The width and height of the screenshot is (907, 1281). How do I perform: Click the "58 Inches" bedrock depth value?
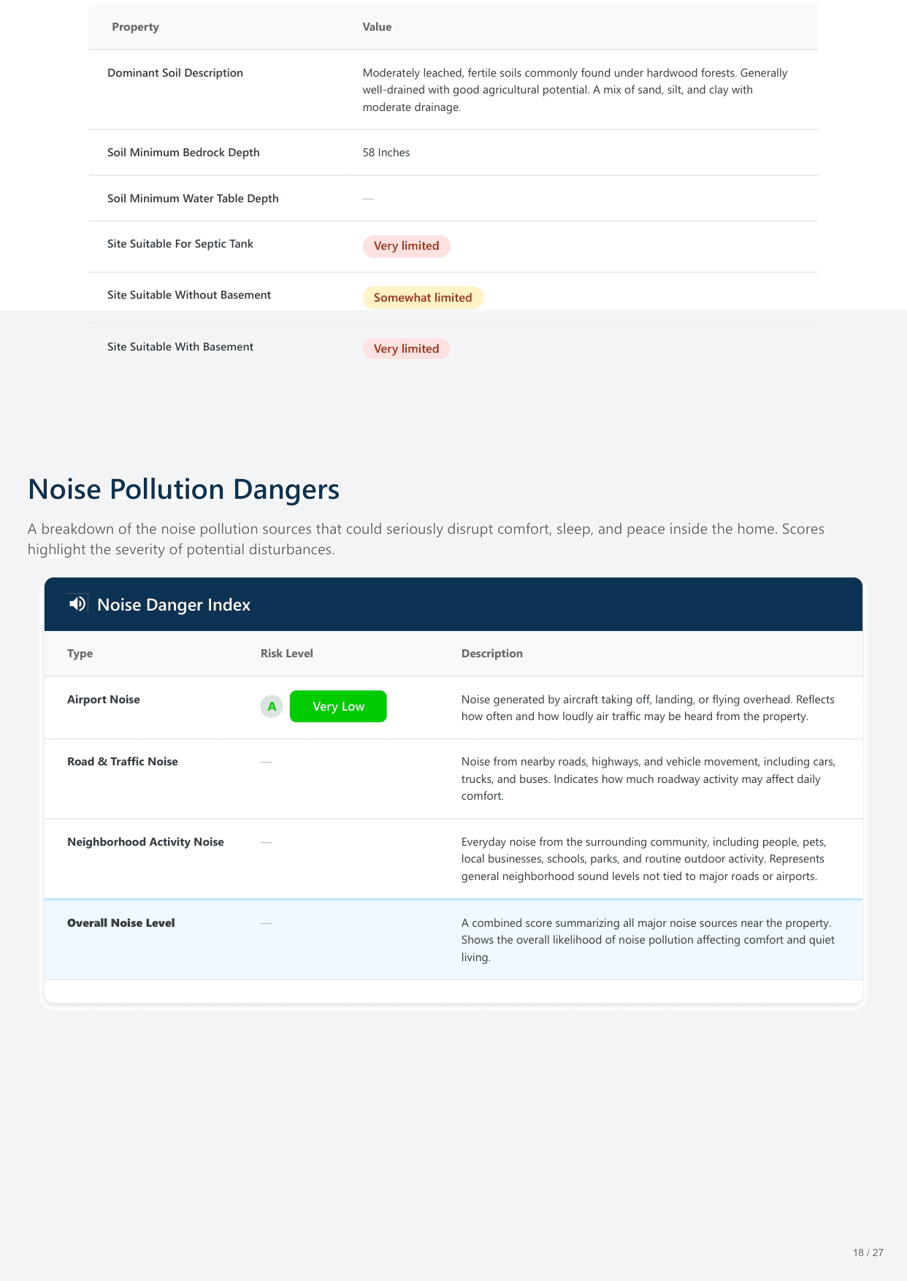click(386, 153)
